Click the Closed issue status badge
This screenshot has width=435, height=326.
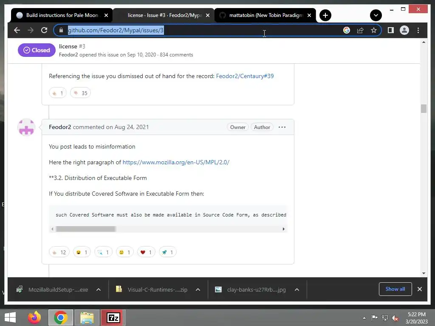[x=37, y=50]
